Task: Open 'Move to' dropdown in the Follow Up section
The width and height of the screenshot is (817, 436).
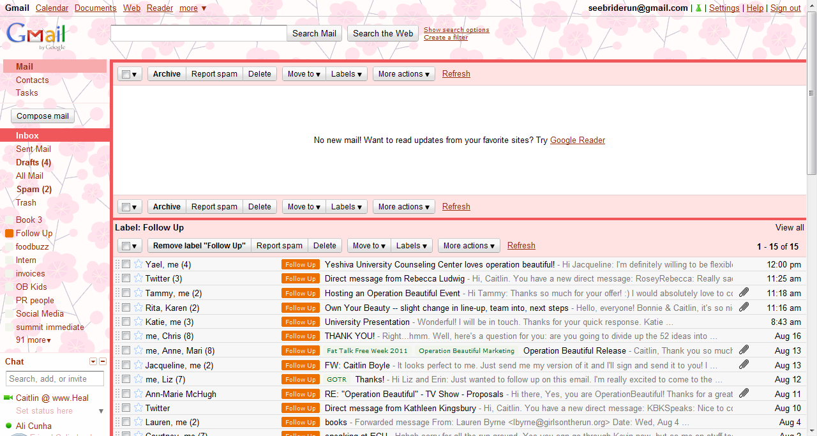Action: [369, 246]
